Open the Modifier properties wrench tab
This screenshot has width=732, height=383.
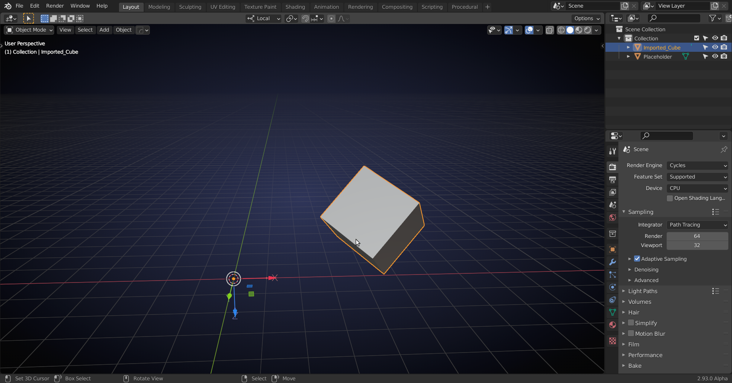pyautogui.click(x=613, y=262)
